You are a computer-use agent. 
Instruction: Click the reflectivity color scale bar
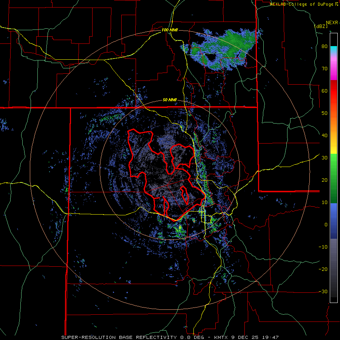(x=334, y=168)
